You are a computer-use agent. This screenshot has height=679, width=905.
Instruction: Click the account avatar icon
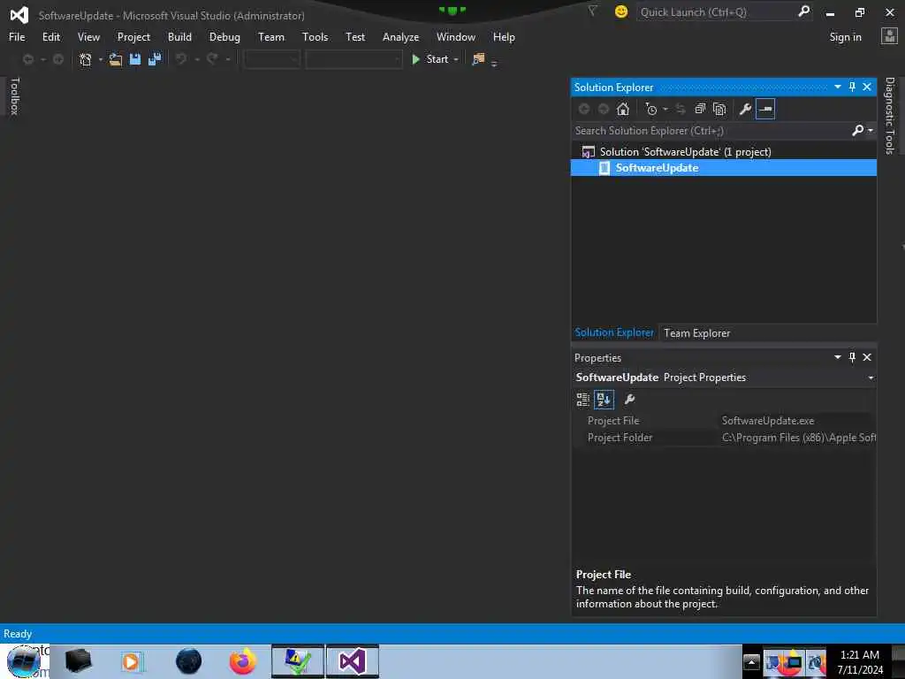point(889,36)
